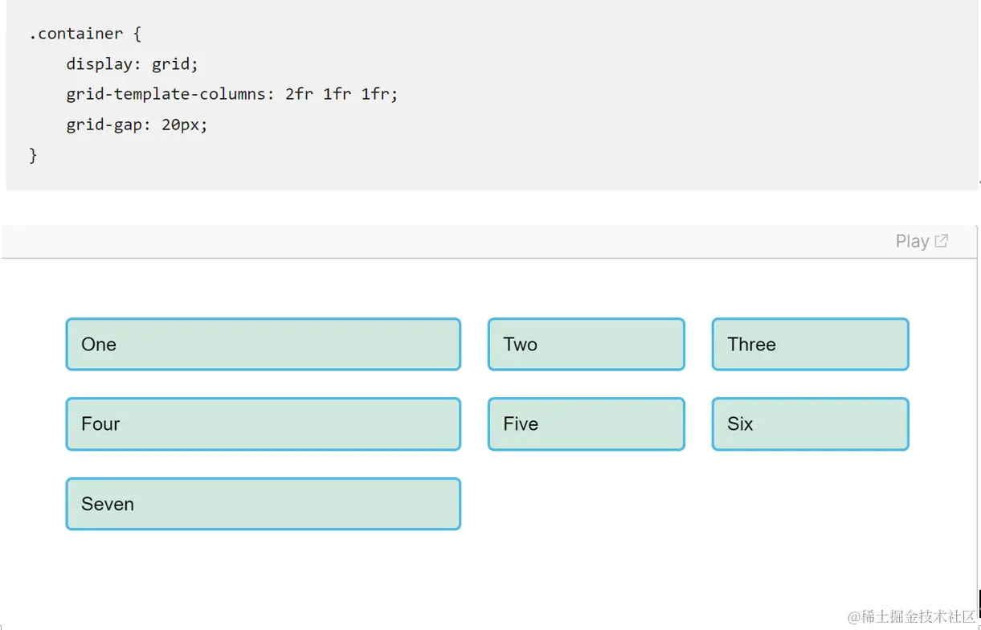Click the opening brace after .container
This screenshot has height=630, width=981.
[137, 34]
